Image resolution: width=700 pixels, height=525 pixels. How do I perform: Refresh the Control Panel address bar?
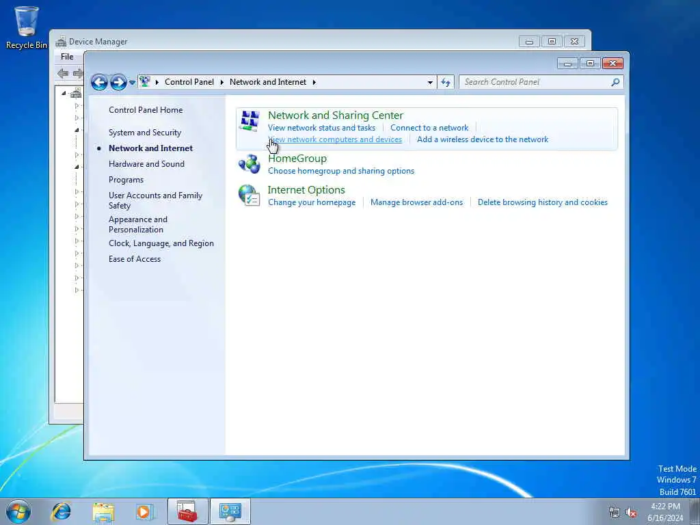click(x=446, y=82)
